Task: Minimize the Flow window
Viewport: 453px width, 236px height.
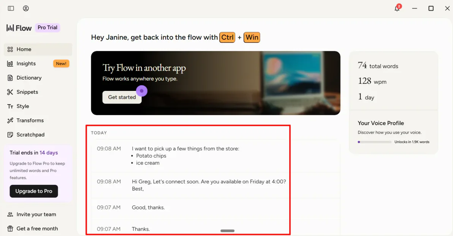Action: coord(415,8)
